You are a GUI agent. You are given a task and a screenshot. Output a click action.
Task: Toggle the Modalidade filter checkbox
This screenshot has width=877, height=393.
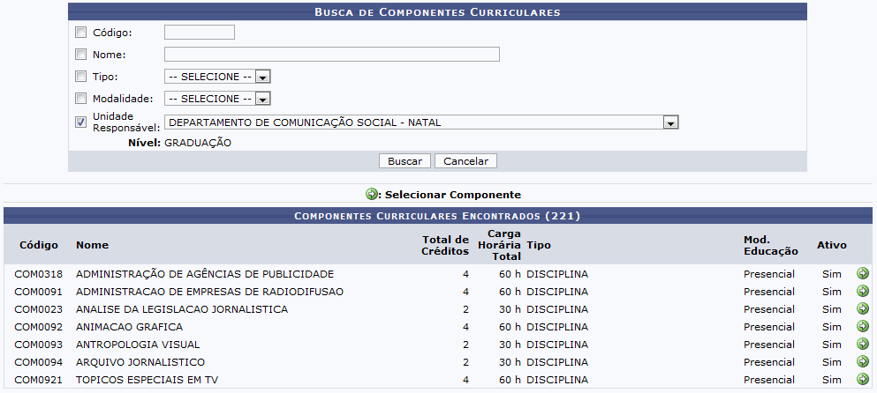click(81, 99)
